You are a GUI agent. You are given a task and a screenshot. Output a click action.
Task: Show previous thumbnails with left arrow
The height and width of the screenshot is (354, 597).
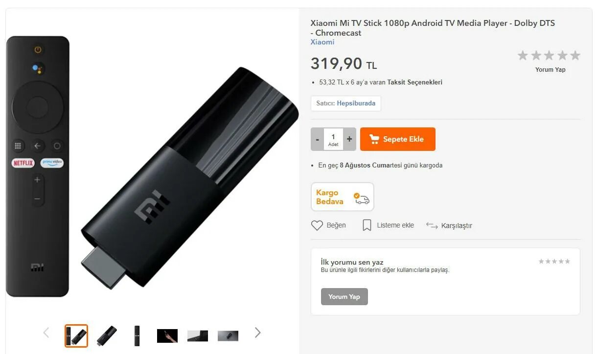46,333
